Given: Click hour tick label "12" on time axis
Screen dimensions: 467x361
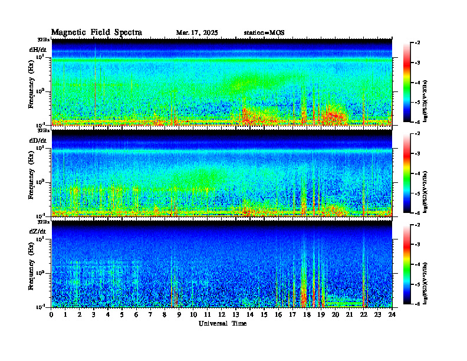Looking at the screenshot, I should click(x=222, y=314).
